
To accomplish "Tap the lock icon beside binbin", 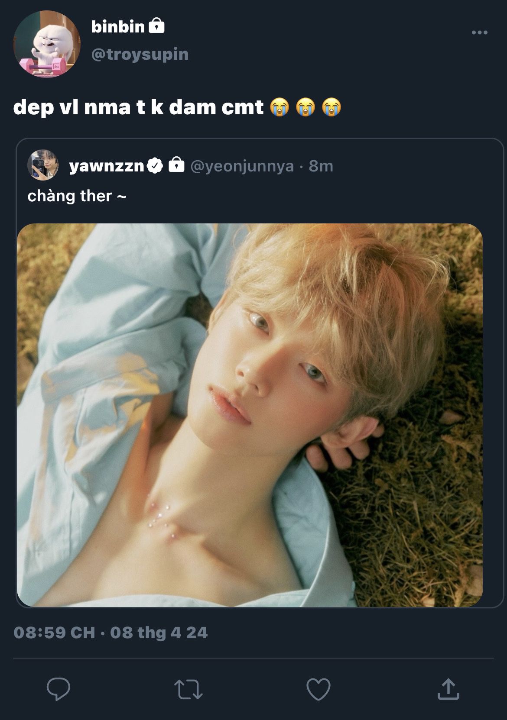I will [156, 26].
